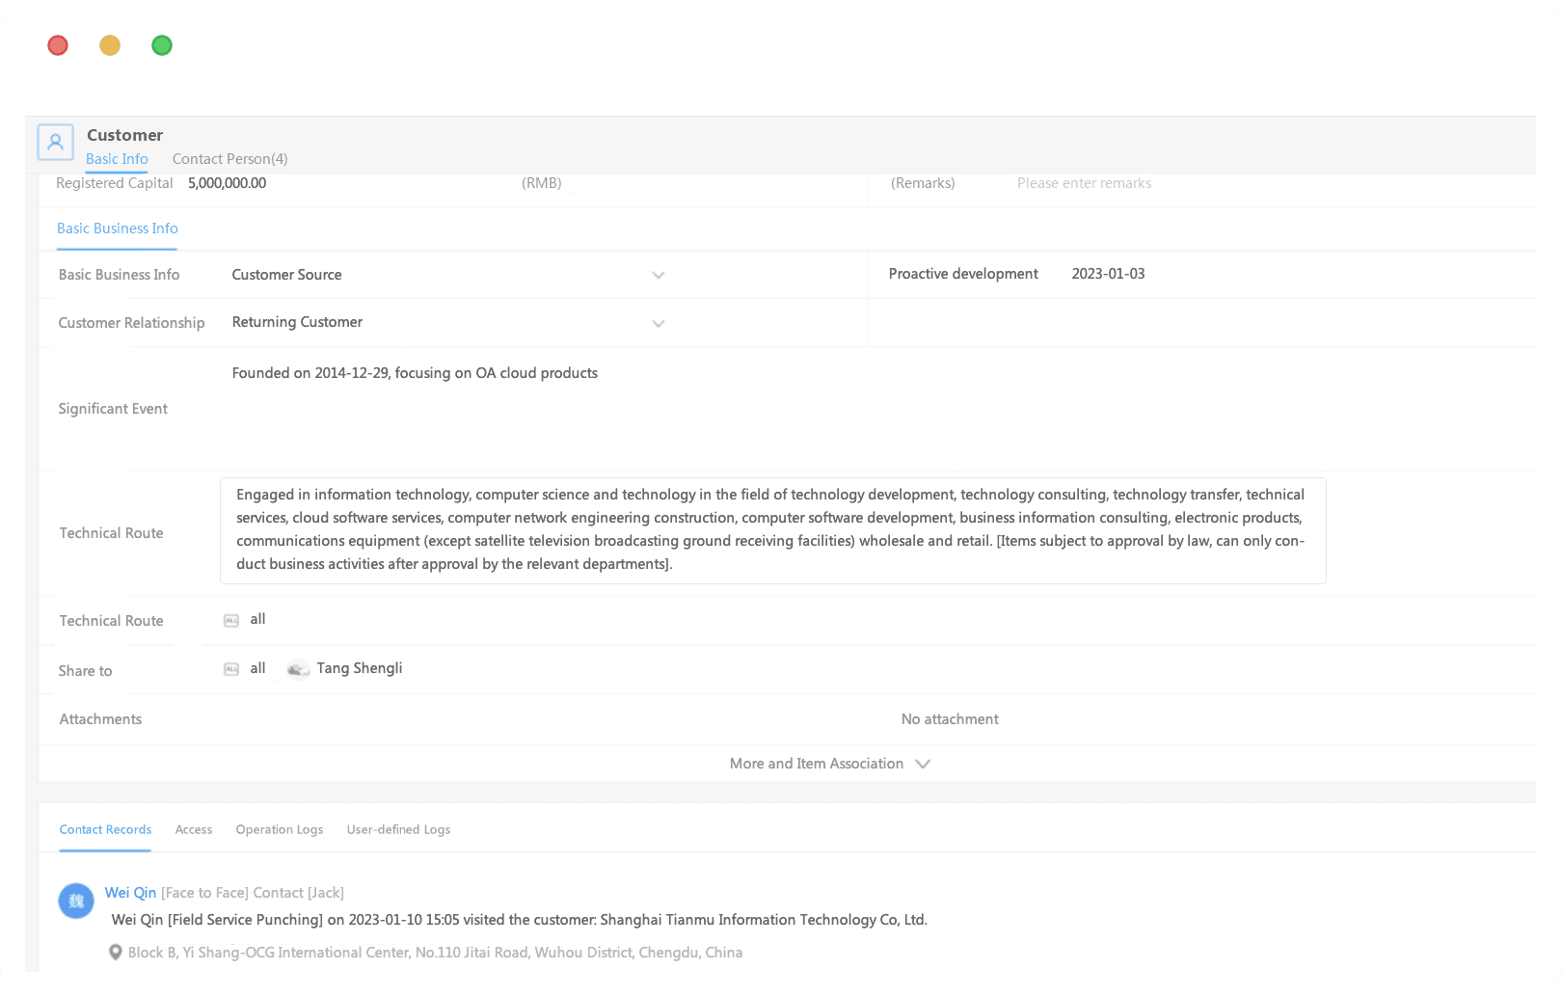
Task: Select the Basic Business Info tab
Action: (118, 229)
